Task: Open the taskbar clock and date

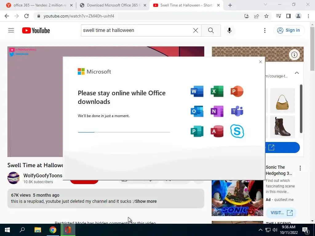Action: (289, 230)
